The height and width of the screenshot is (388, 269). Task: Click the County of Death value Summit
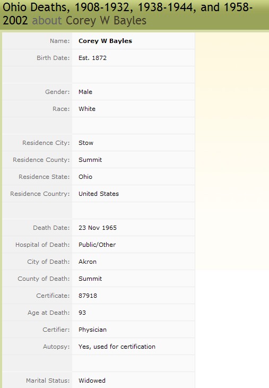point(90,279)
